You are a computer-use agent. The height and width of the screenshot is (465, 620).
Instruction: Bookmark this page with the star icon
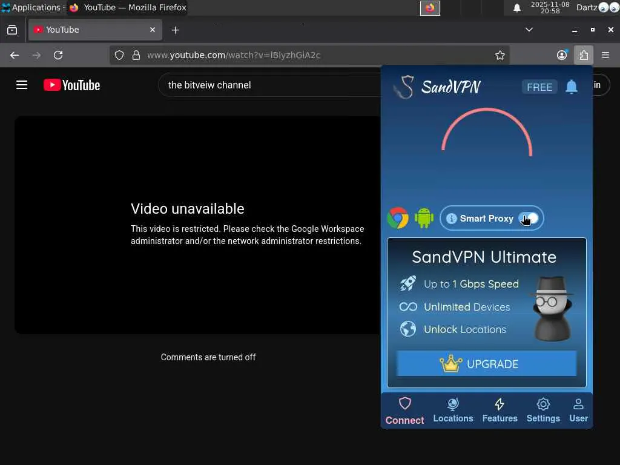(500, 55)
